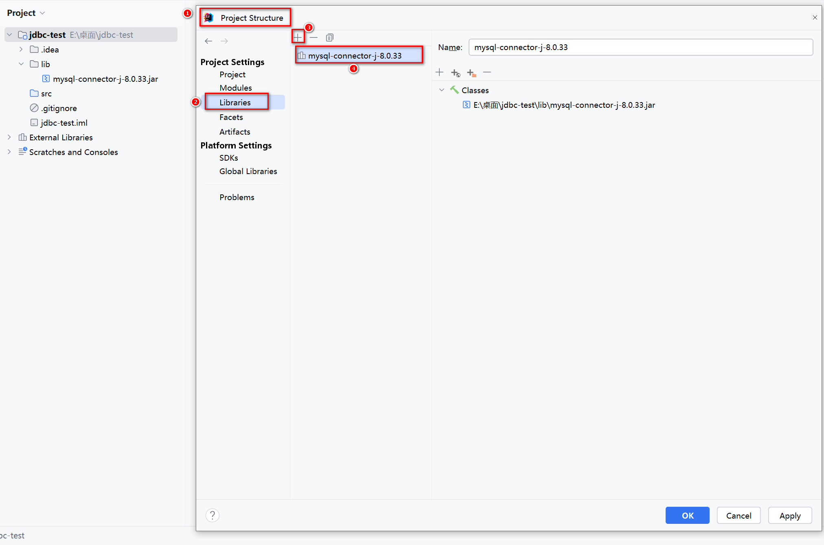Click the copy library icon
This screenshot has width=824, height=545.
click(329, 37)
